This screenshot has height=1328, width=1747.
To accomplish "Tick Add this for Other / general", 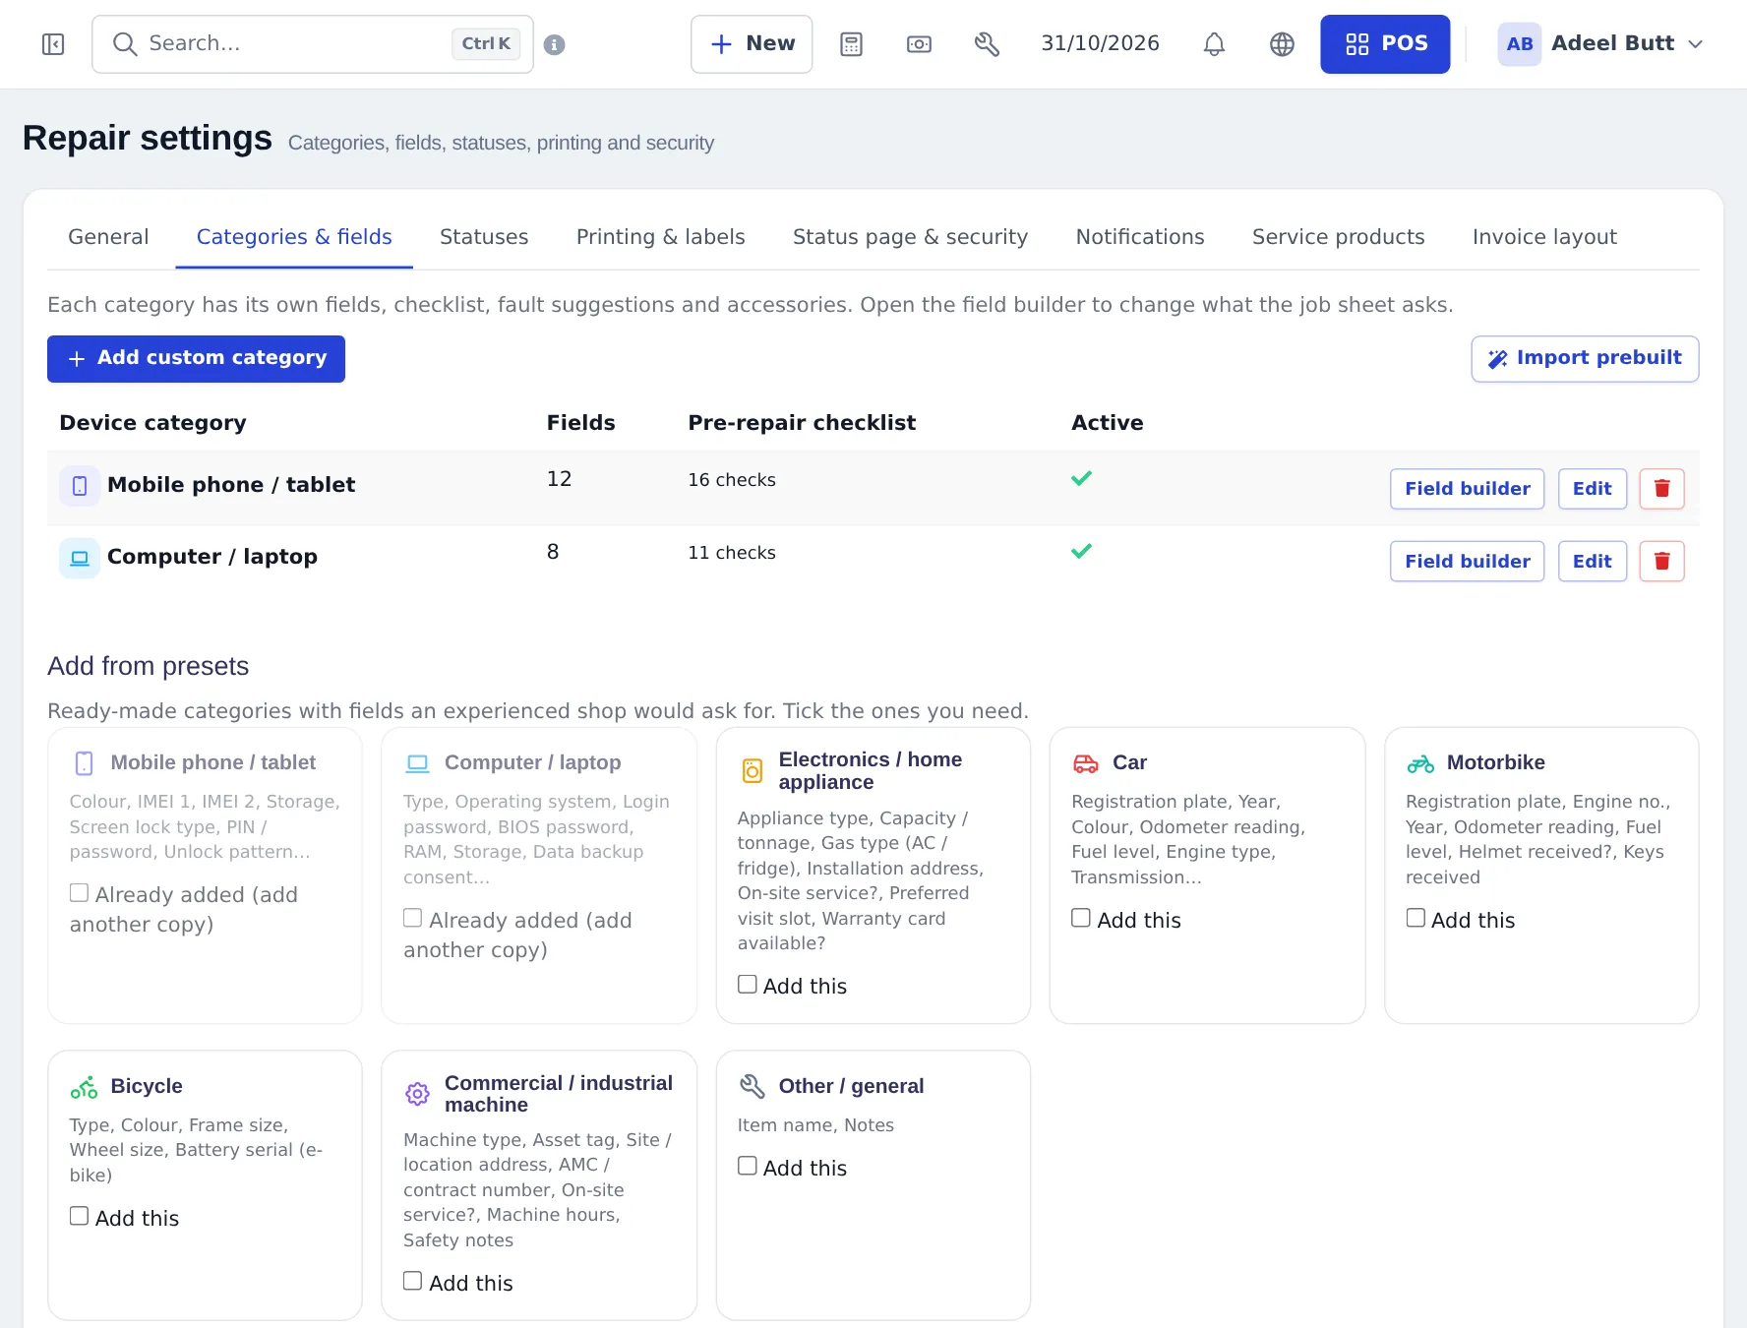I will point(748,1166).
